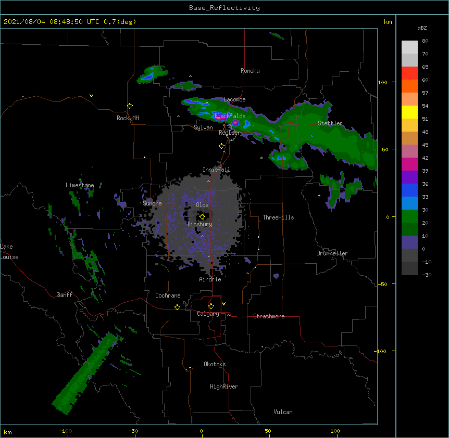Click the yellow diamond marker above the Calgary label
Screen dimensions: 449x438
[211, 306]
